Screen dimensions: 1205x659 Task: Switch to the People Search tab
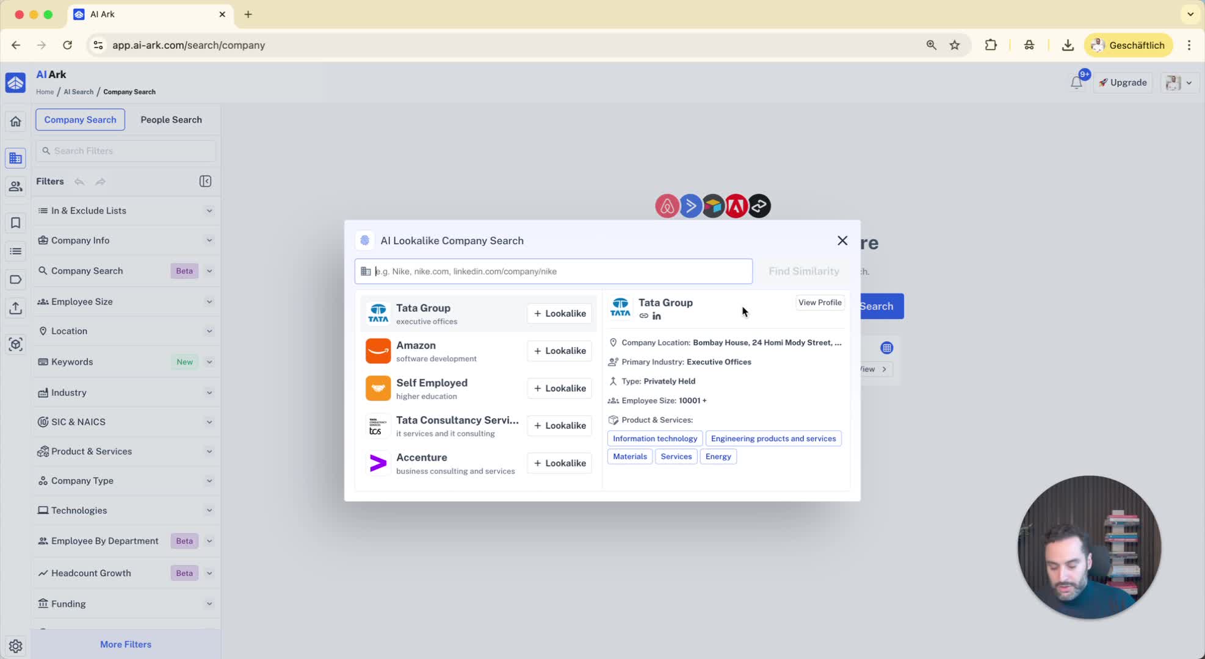(x=171, y=120)
